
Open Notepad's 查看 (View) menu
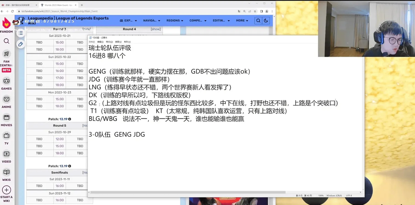click(118, 42)
